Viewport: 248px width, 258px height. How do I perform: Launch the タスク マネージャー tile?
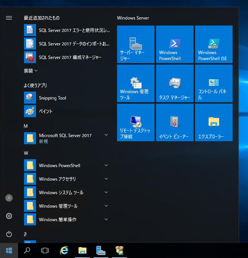pos(175,83)
